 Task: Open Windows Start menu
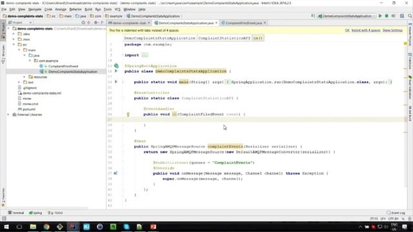pyautogui.click(x=6, y=227)
